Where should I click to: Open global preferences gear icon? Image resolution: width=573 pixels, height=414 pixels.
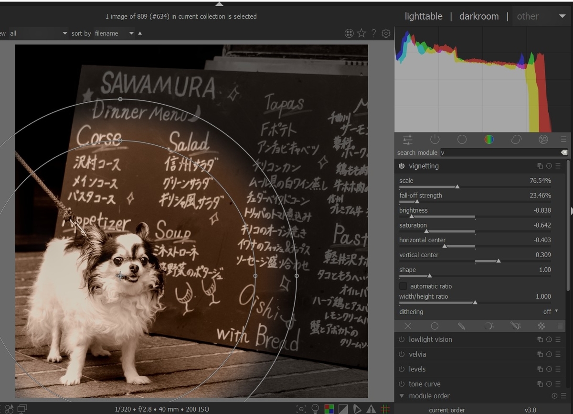[386, 33]
